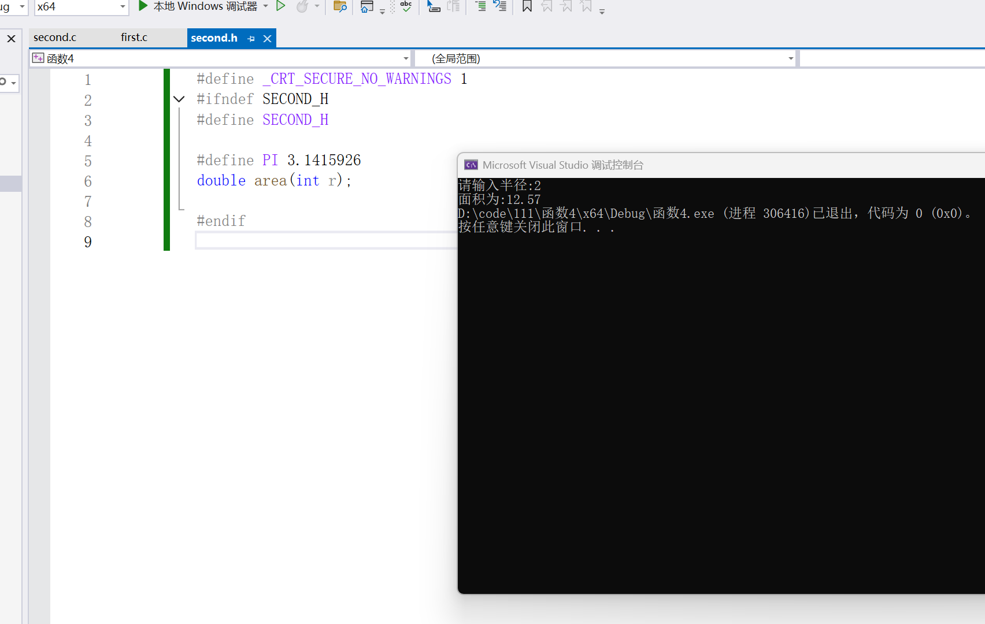985x624 pixels.
Task: Click the 函数4.exe path in the console
Action: click(x=586, y=213)
